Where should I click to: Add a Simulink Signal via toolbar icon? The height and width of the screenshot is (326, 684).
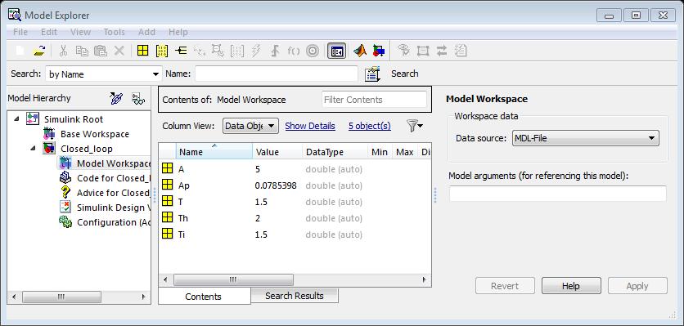(181, 51)
